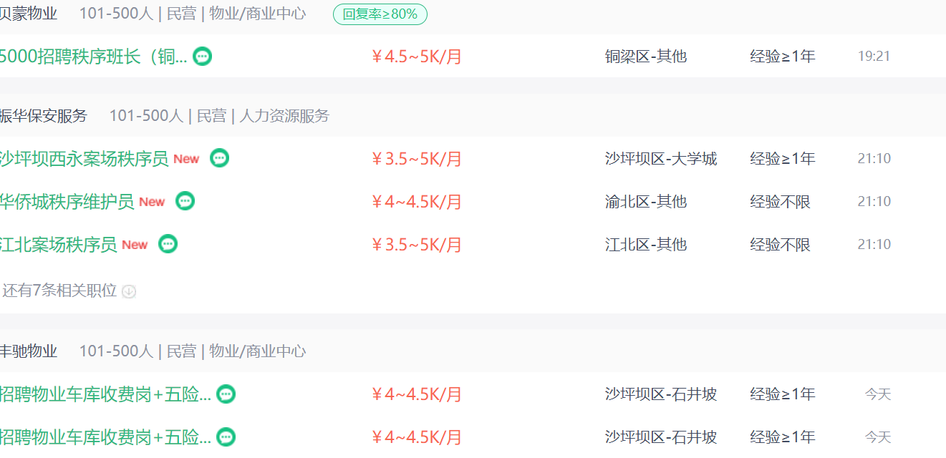This screenshot has height=458, width=946.
Task: Open last 招聘物业车库收费岗+五险 posting
Action: tap(105, 437)
